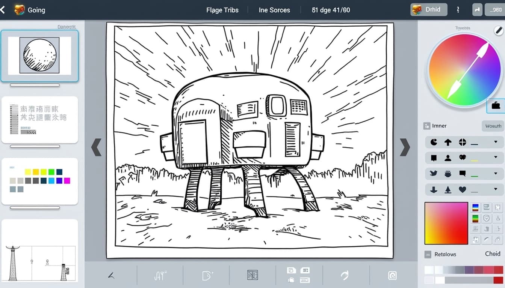The height and width of the screenshot is (288, 505).
Task: Choose the up arrow shape icon
Action: tap(448, 142)
